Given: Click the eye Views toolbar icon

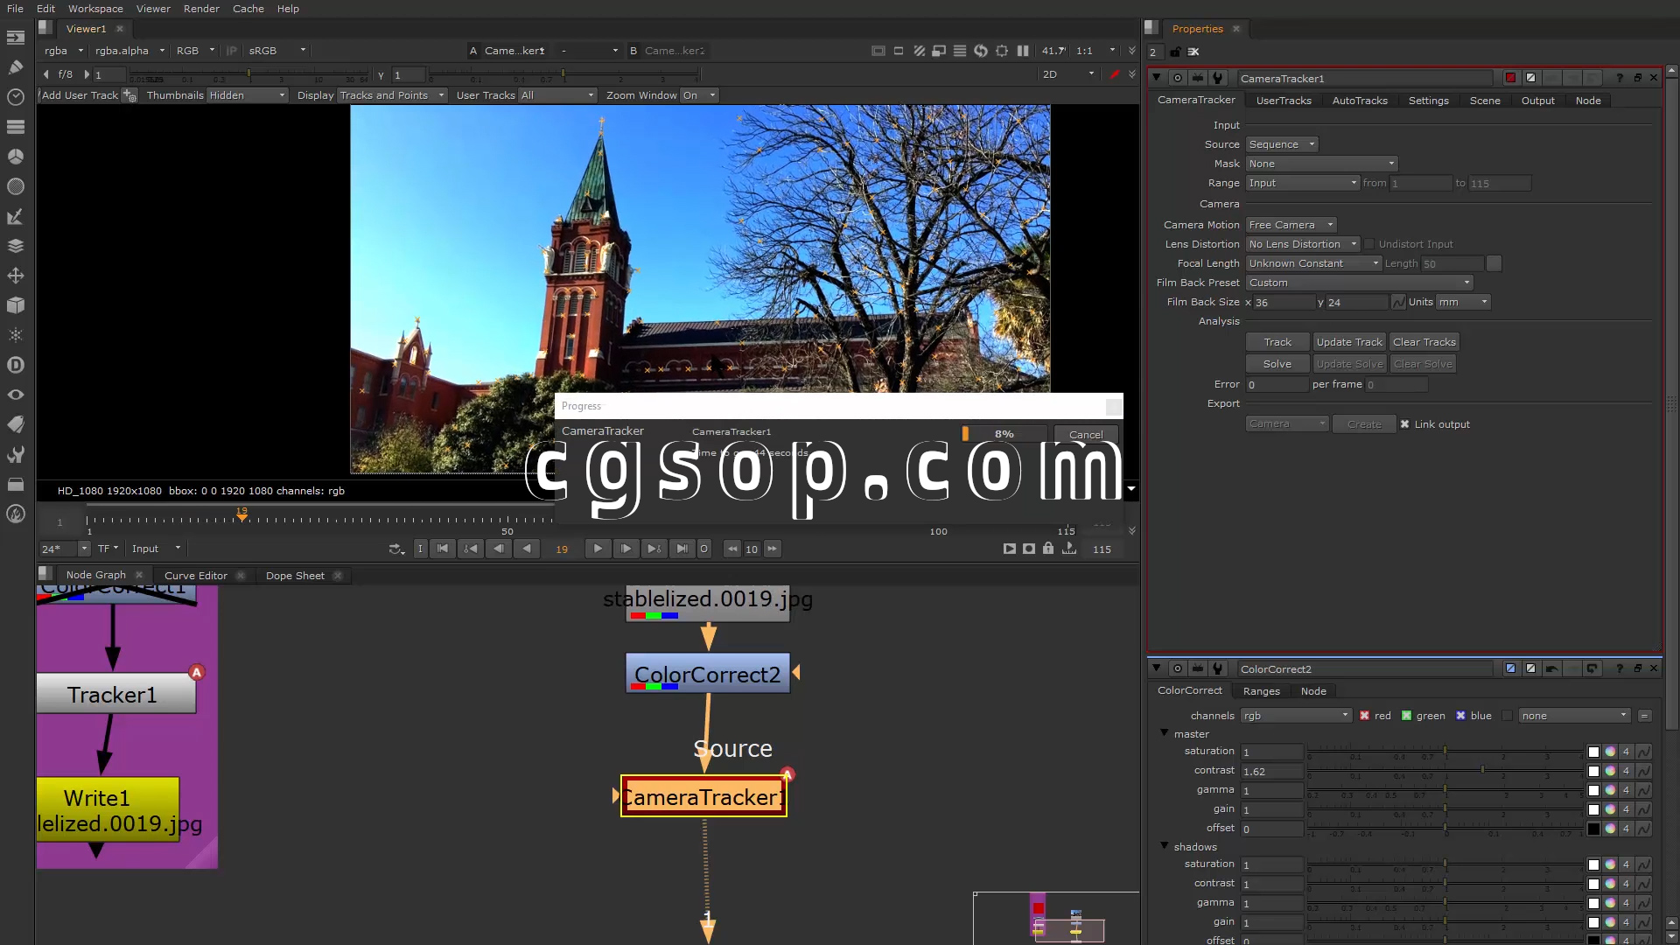Looking at the screenshot, I should click(15, 395).
